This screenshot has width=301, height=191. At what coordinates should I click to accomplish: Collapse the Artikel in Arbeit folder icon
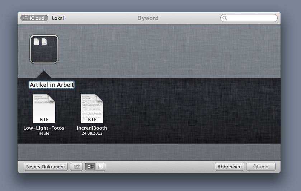(44, 49)
